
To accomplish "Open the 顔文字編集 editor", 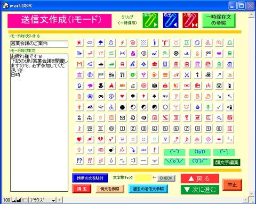I will coord(227,162).
